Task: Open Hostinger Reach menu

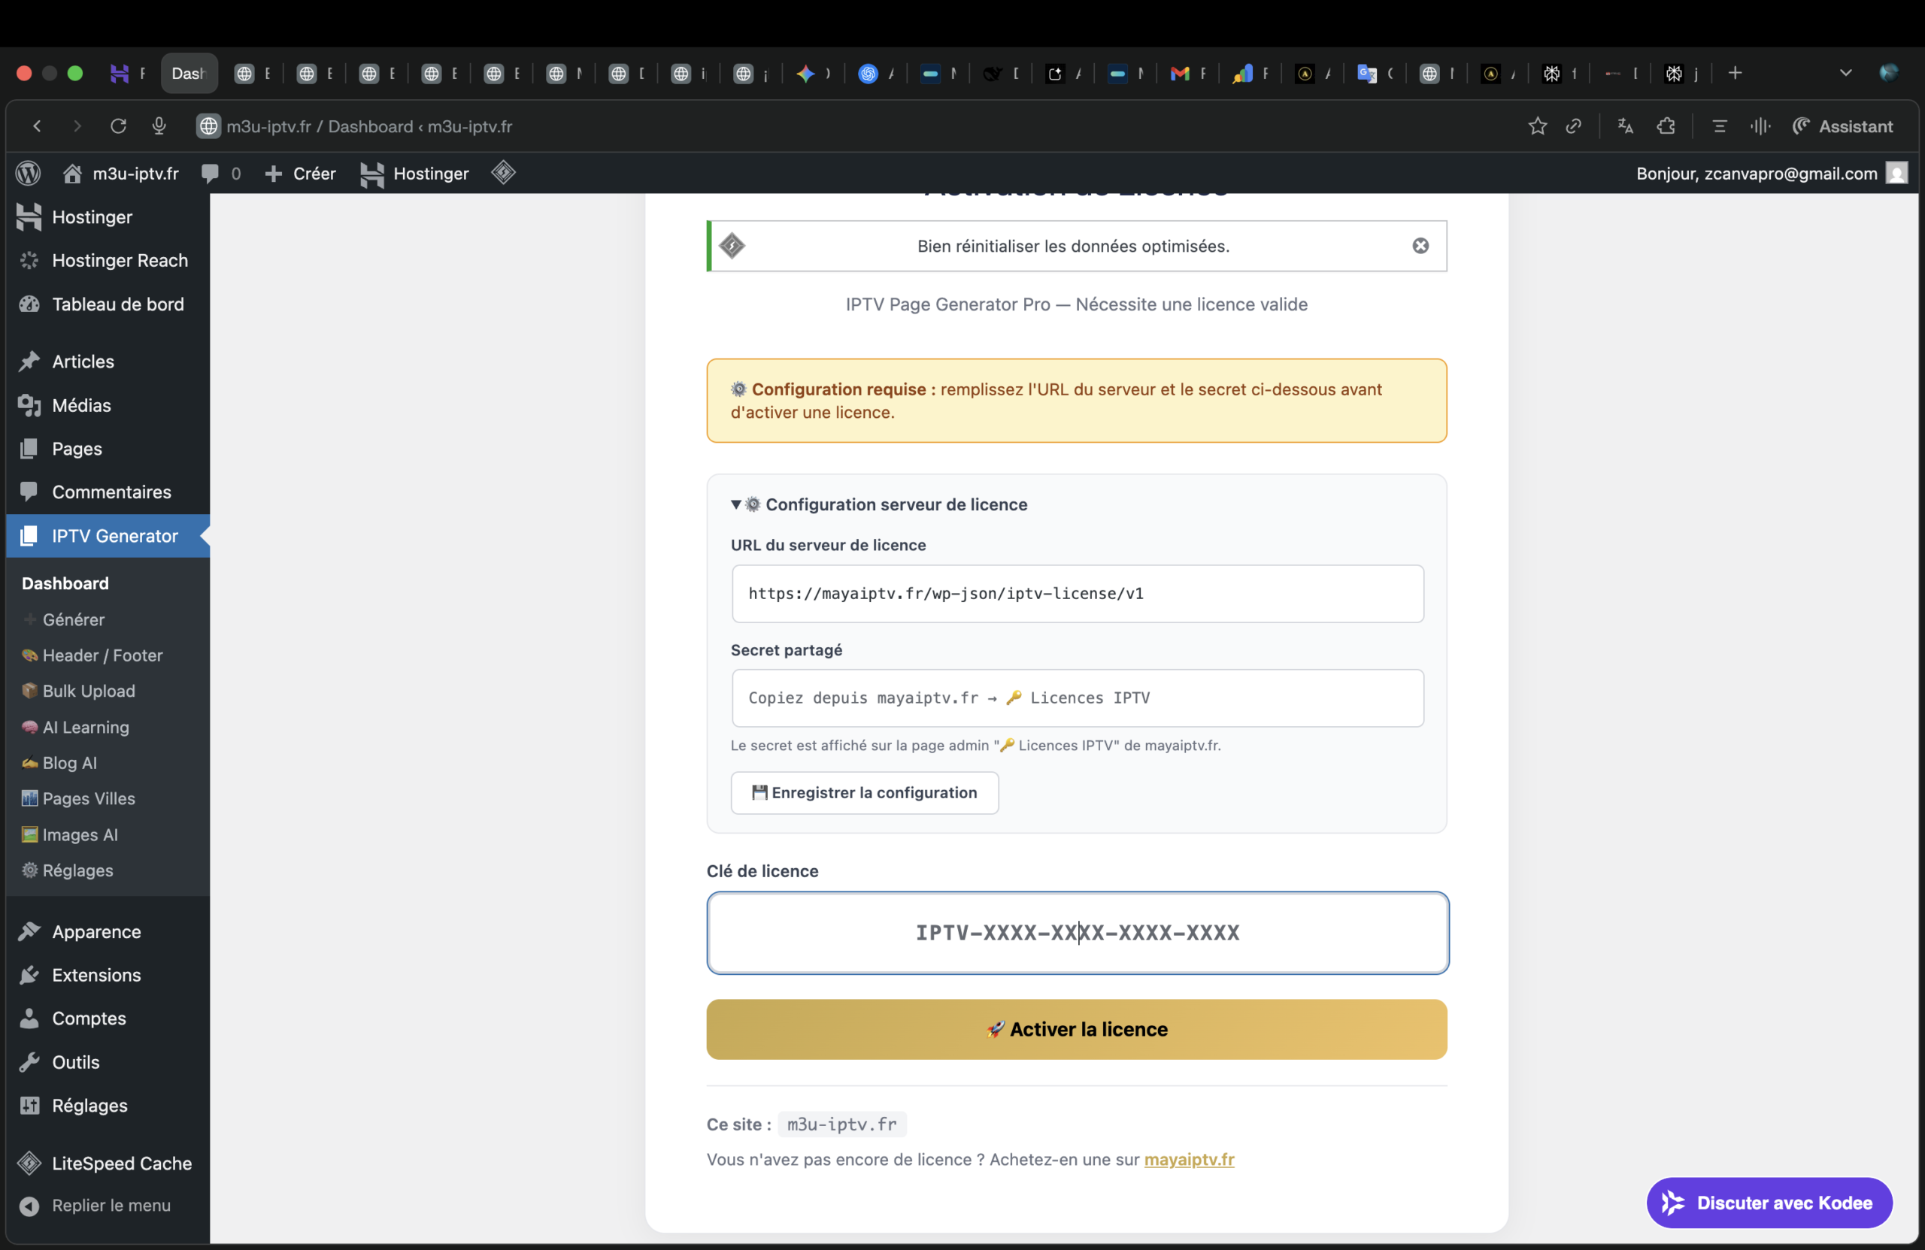Action: tap(108, 260)
